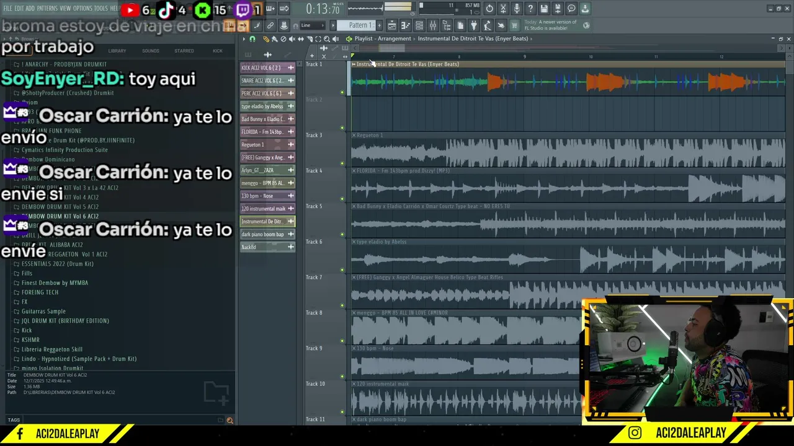The image size is (794, 446).
Task: Select Nack8d clip in picker
Action: 267,247
